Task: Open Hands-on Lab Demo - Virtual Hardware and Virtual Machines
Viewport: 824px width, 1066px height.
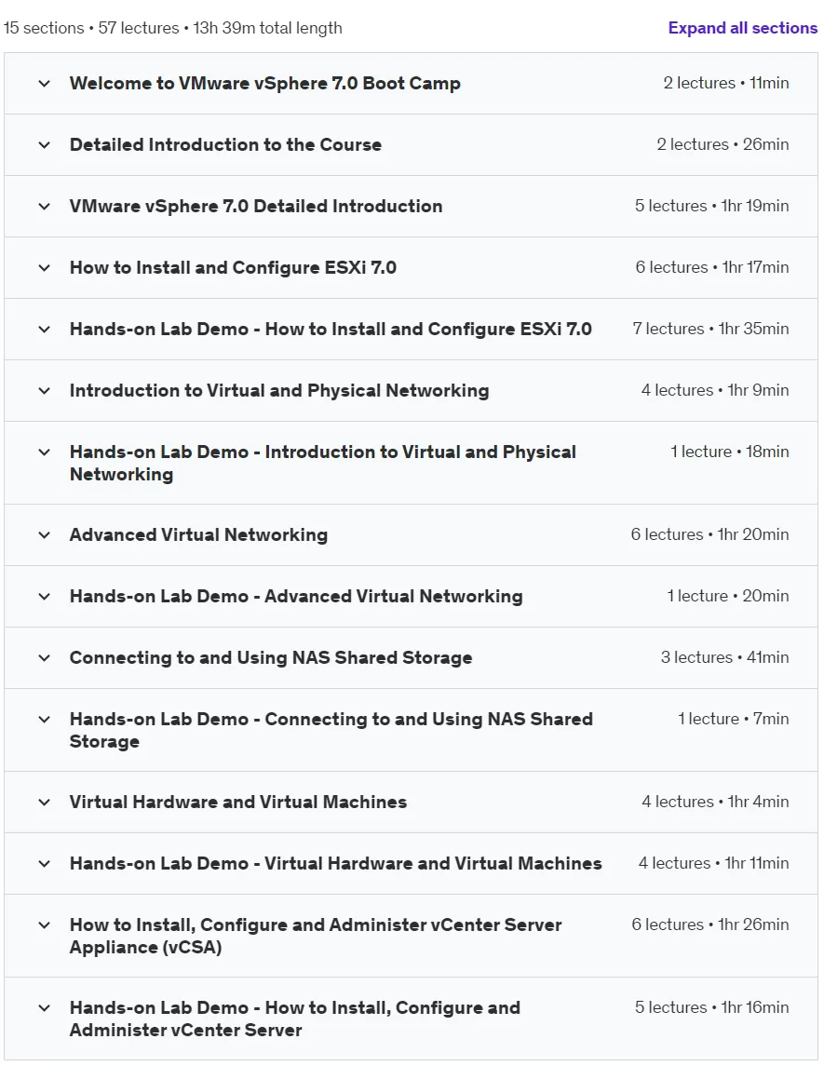Action: 336,863
